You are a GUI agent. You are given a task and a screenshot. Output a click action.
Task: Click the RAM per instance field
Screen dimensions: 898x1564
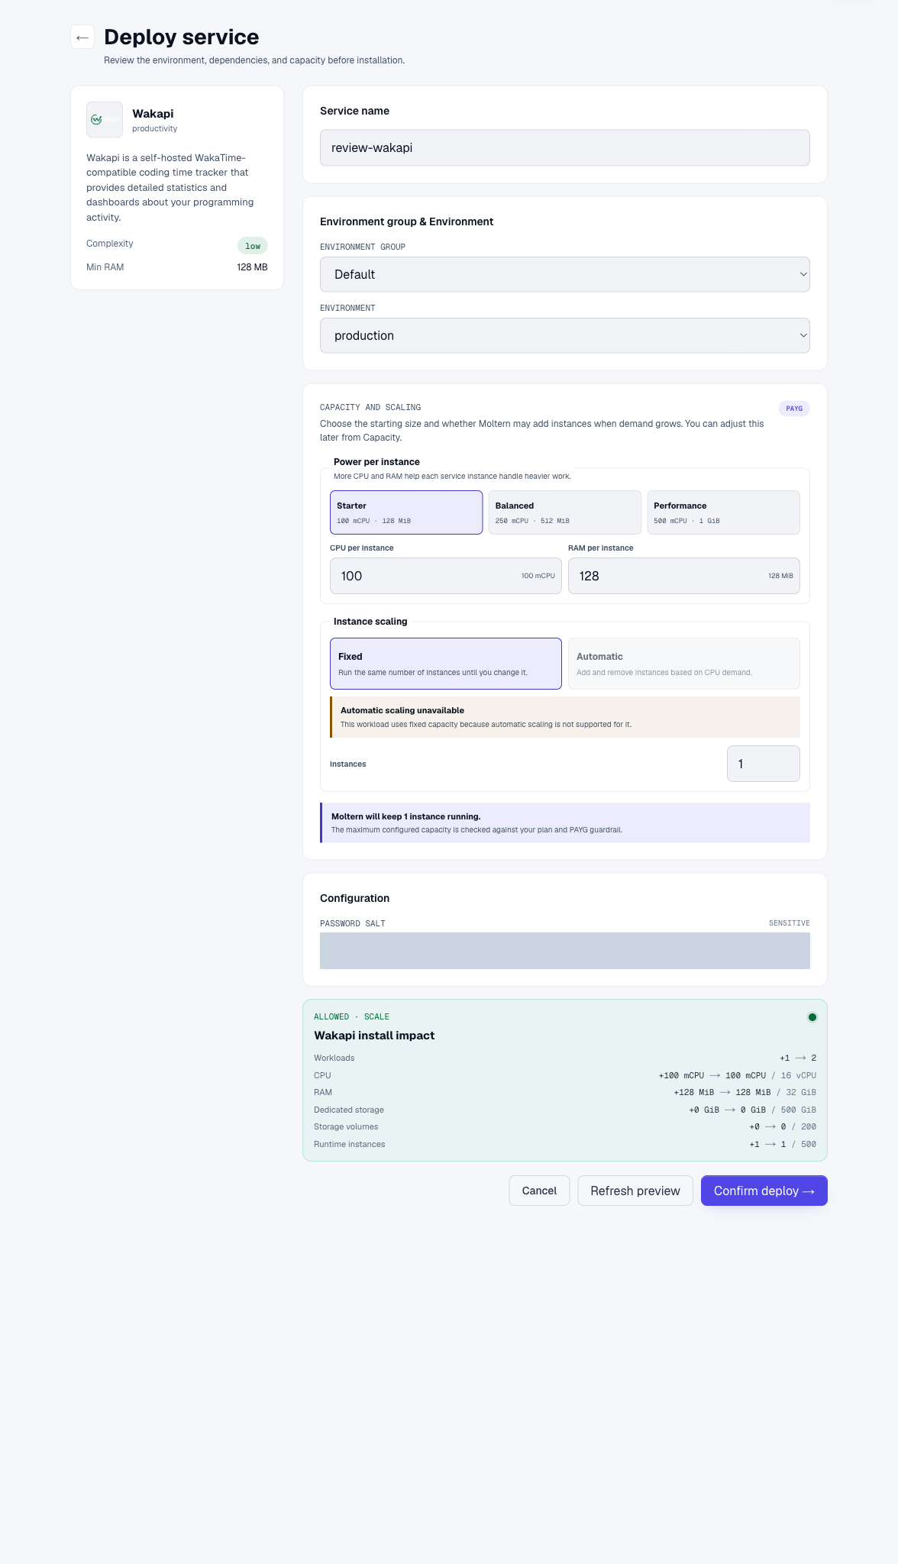point(684,576)
